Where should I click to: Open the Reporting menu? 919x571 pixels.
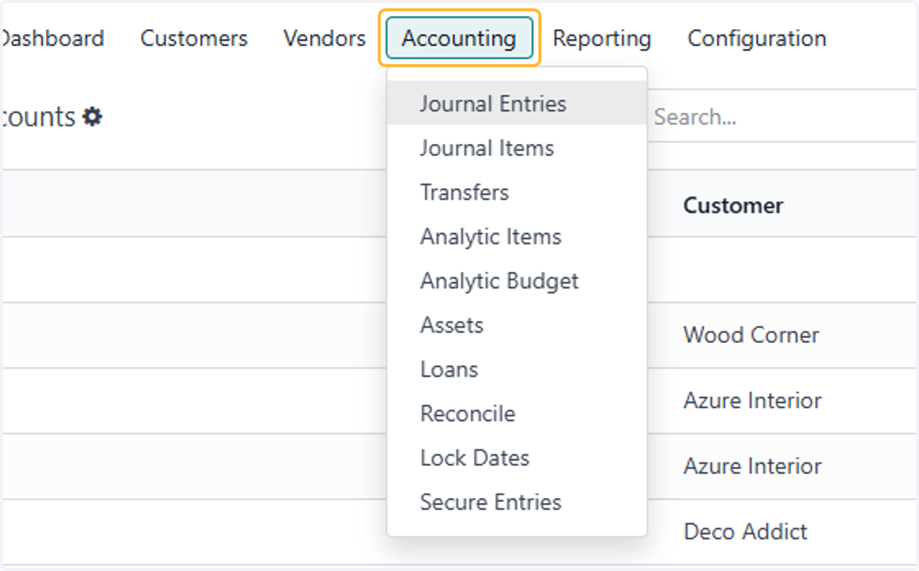tap(602, 38)
